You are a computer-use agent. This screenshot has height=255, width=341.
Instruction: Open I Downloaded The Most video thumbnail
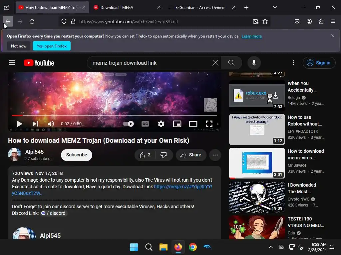(x=257, y=197)
